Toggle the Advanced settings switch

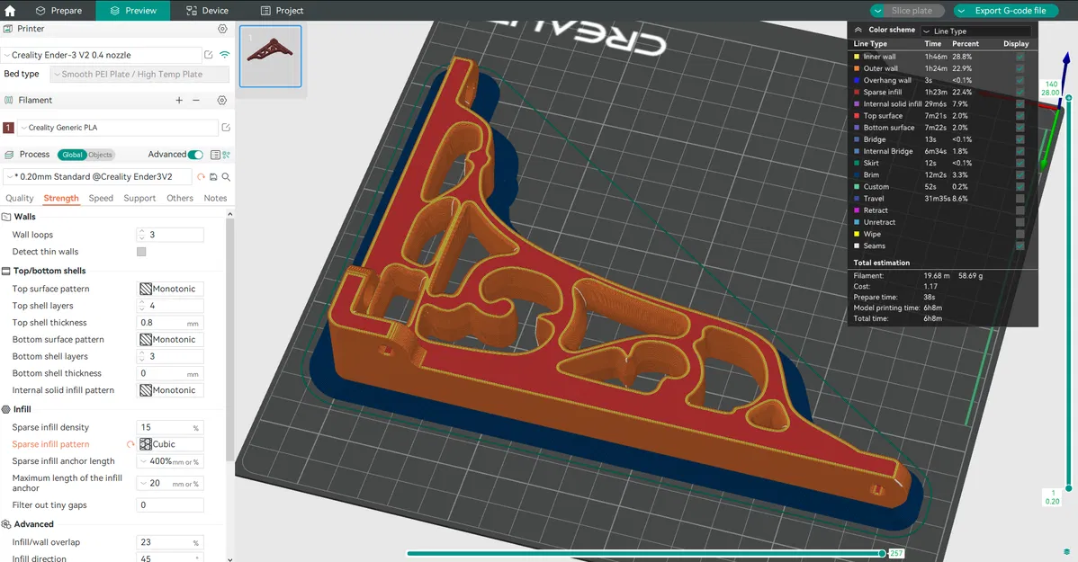coord(196,155)
